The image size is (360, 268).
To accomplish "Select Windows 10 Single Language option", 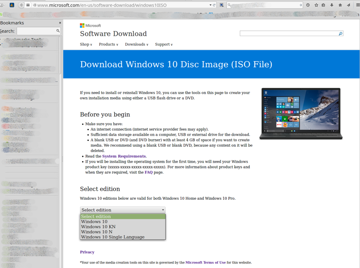I will (123, 237).
